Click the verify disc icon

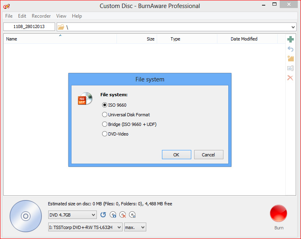(x=132, y=215)
